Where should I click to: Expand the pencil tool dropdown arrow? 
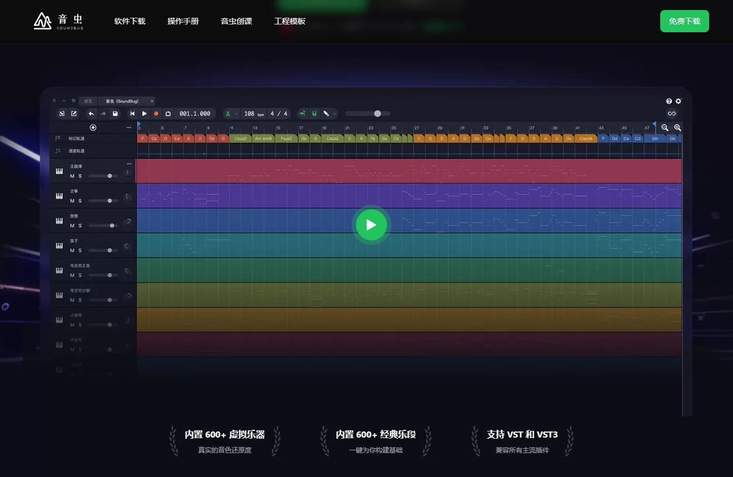click(335, 114)
